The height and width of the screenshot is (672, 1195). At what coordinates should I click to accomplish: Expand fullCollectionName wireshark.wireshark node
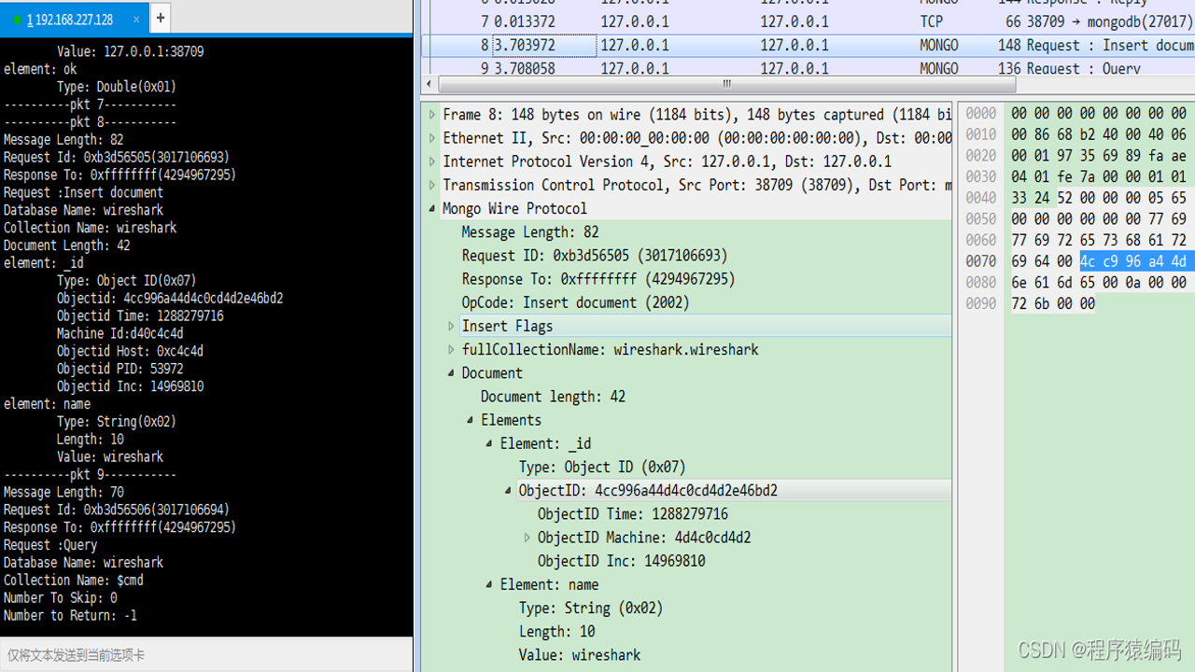coord(451,349)
